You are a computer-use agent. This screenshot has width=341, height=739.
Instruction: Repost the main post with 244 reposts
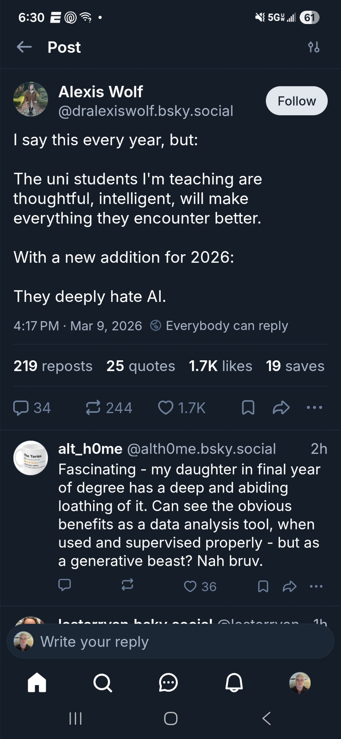93,408
